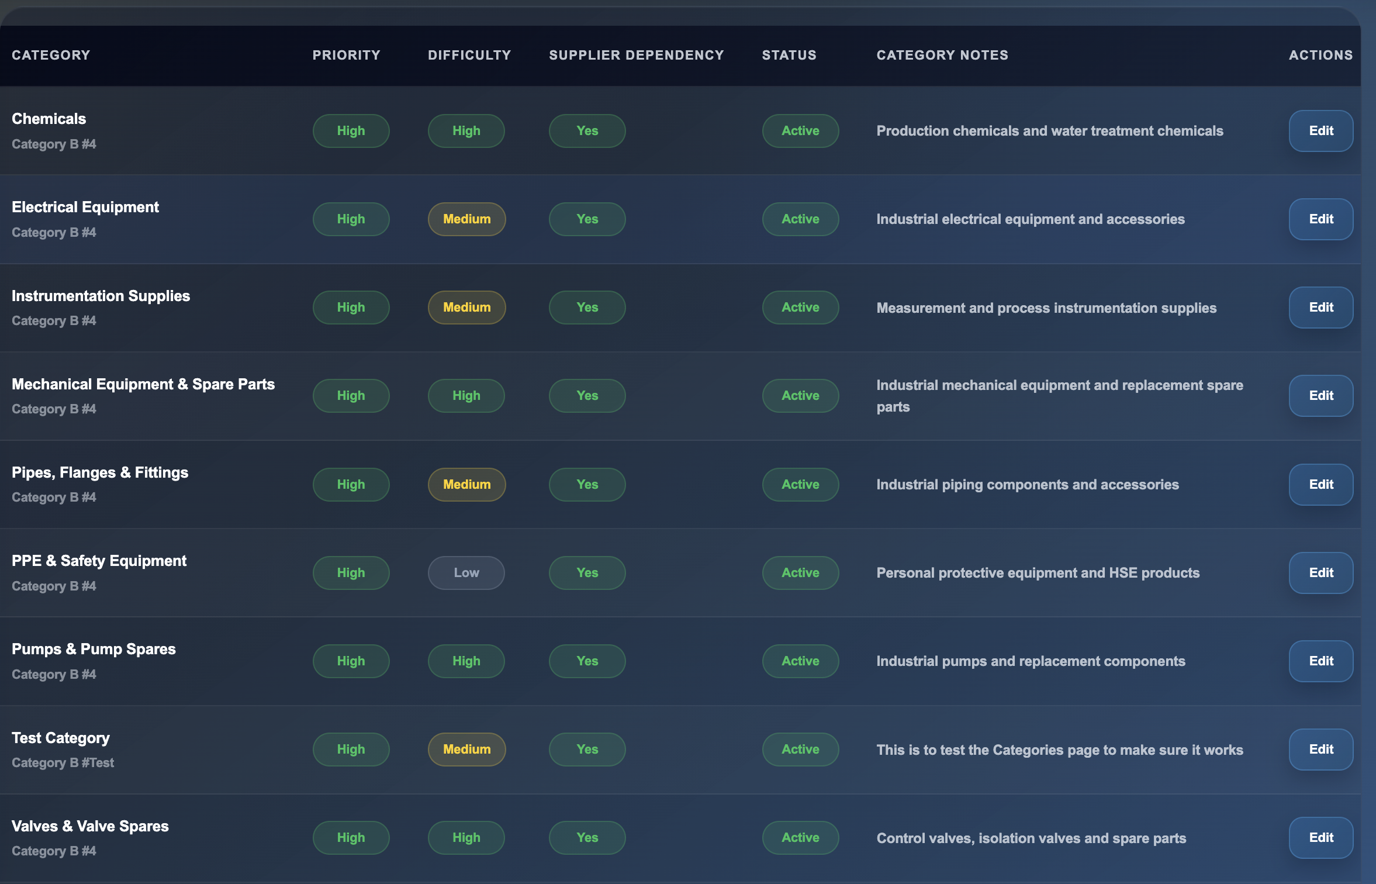The height and width of the screenshot is (884, 1376).
Task: Click Test Category supplier dependency Yes badge
Action: pyautogui.click(x=587, y=750)
